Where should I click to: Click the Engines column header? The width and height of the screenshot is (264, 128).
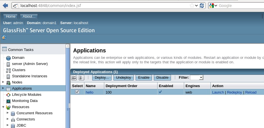193,86
